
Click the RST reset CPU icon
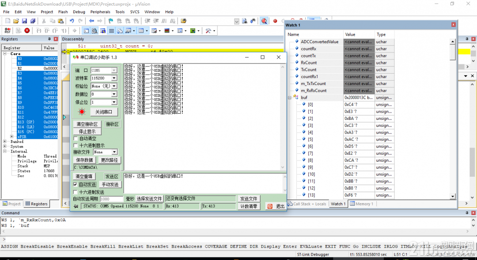click(8, 31)
